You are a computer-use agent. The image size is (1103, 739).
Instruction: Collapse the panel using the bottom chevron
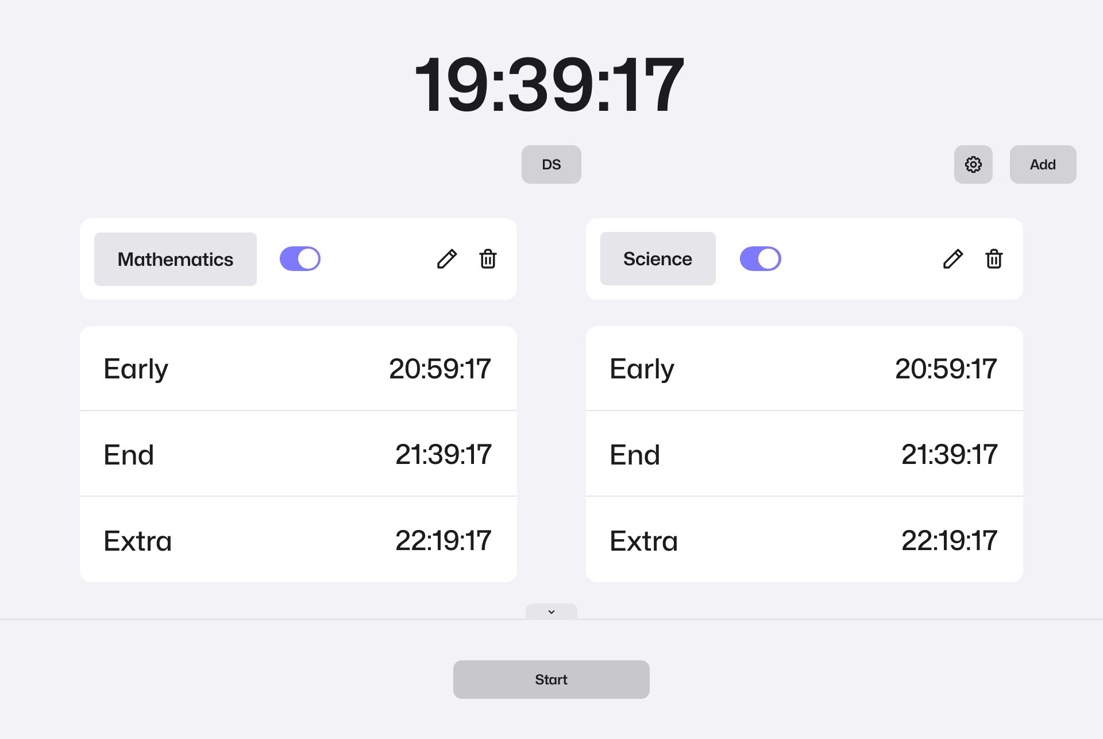point(551,612)
